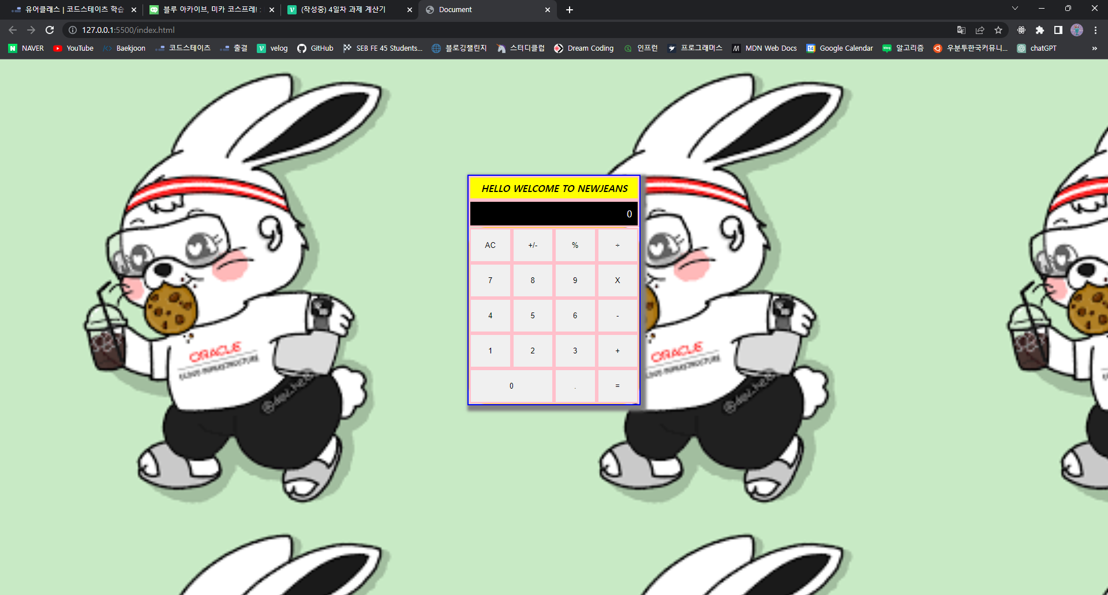This screenshot has width=1108, height=595.
Task: Click calculator number 6
Action: [575, 316]
